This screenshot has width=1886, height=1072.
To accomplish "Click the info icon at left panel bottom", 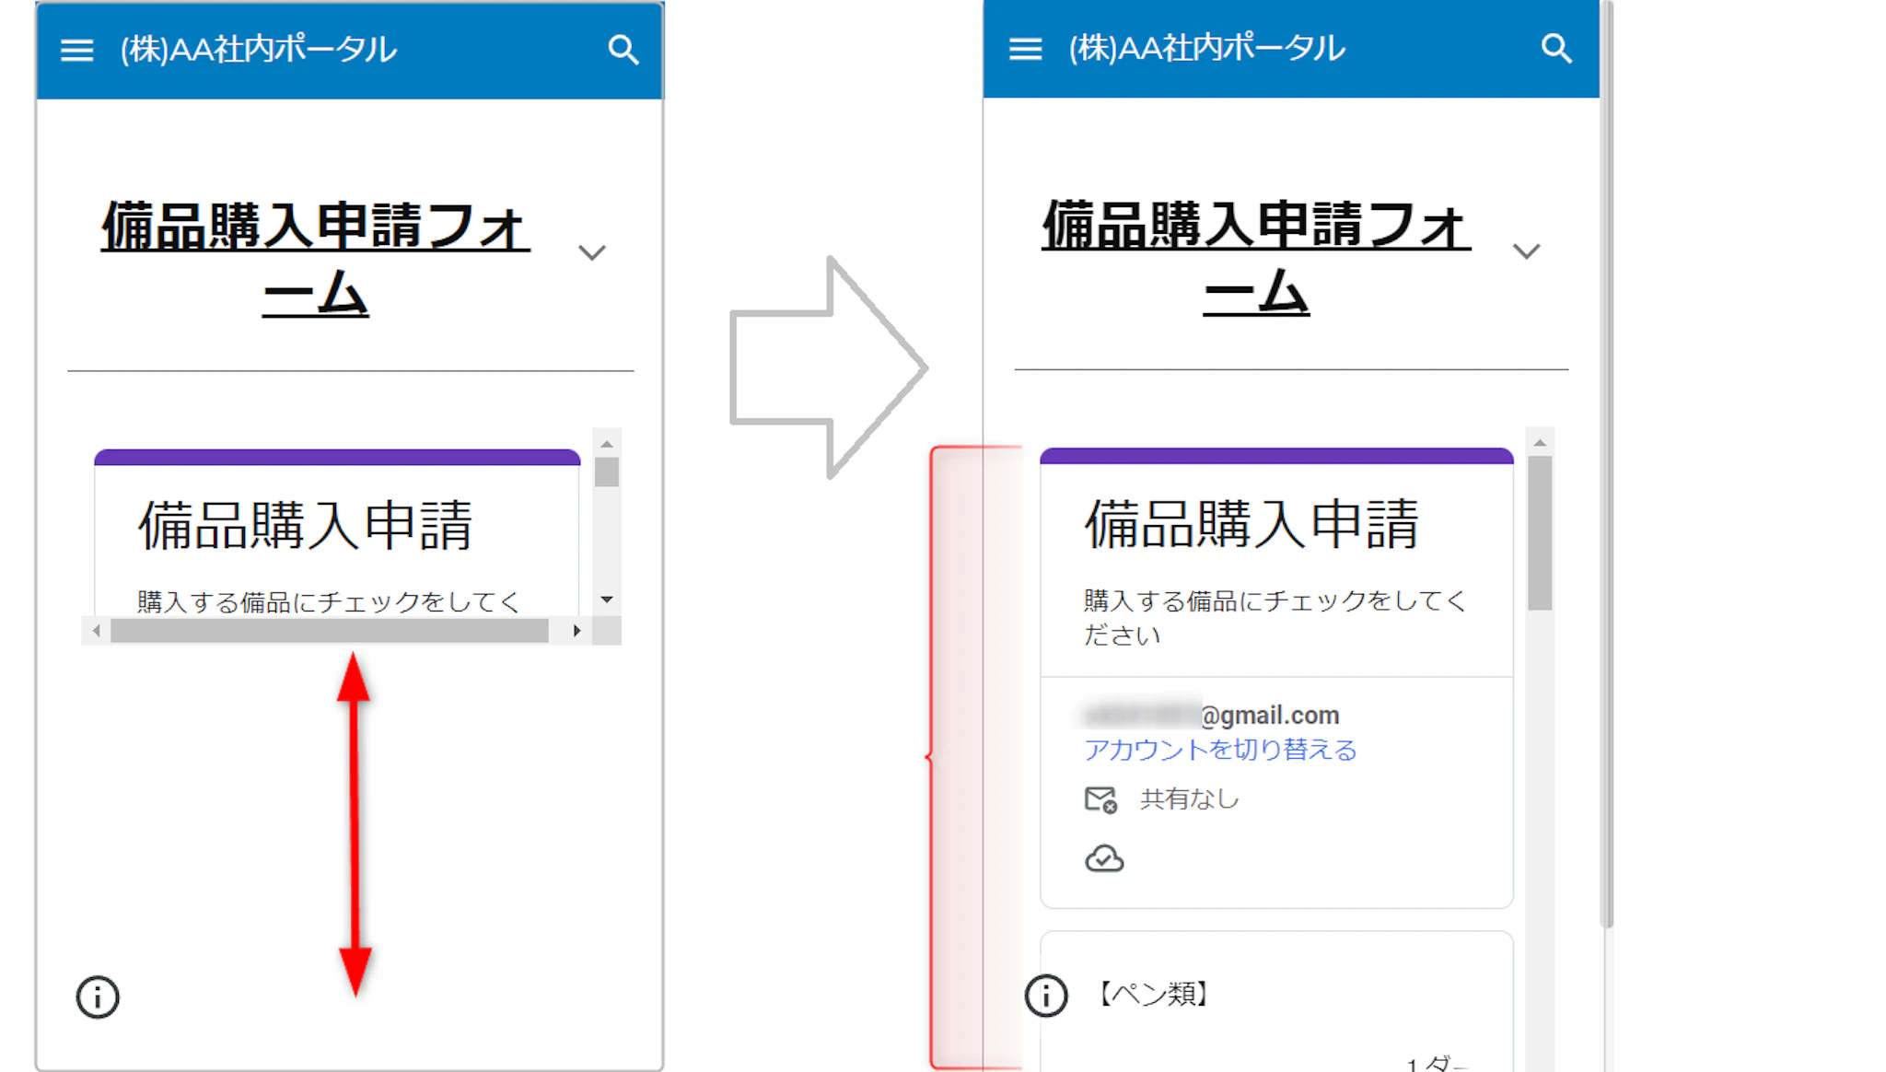I will pos(98,997).
